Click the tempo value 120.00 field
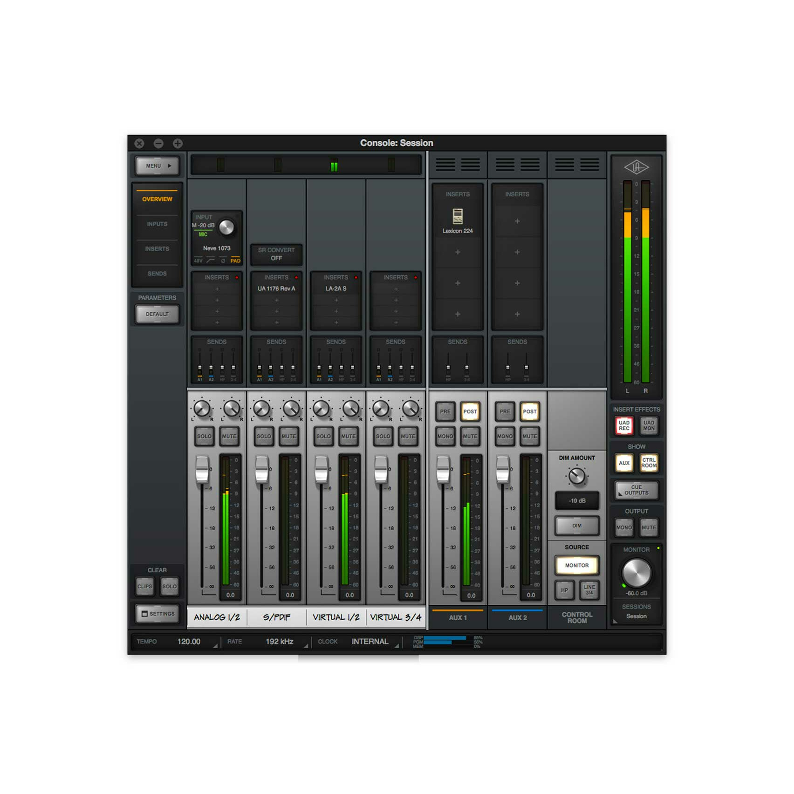 [x=189, y=642]
